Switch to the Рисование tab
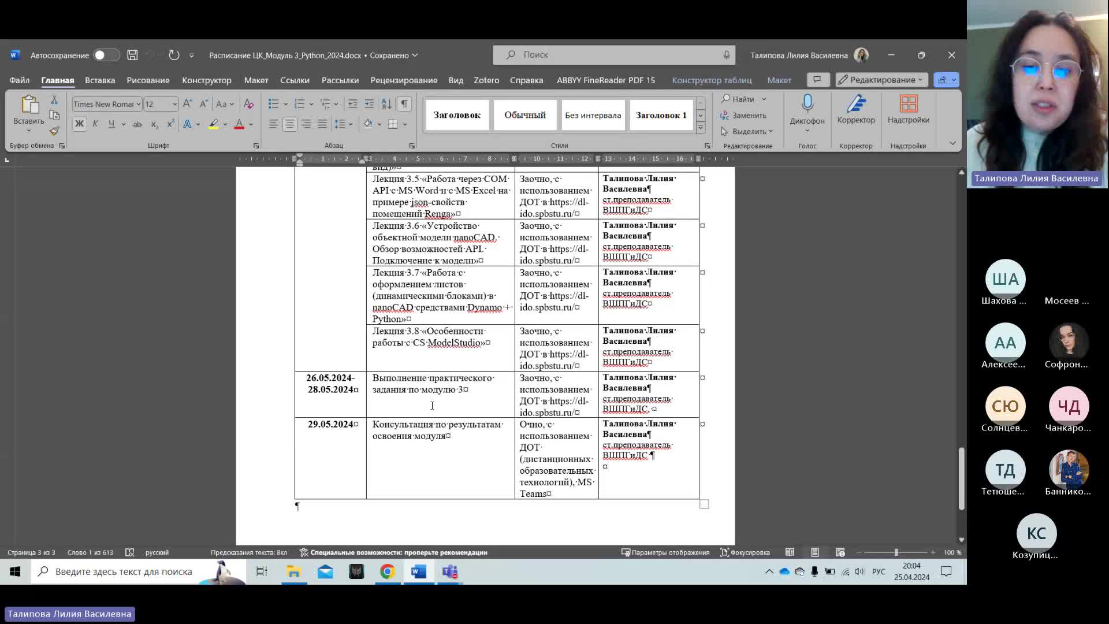This screenshot has height=624, width=1109. pyautogui.click(x=148, y=80)
